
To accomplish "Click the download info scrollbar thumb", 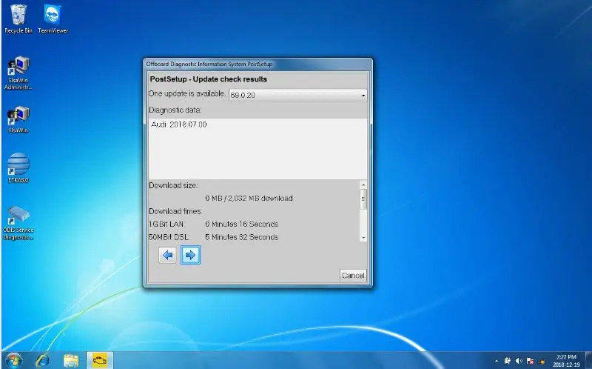I will [x=363, y=199].
